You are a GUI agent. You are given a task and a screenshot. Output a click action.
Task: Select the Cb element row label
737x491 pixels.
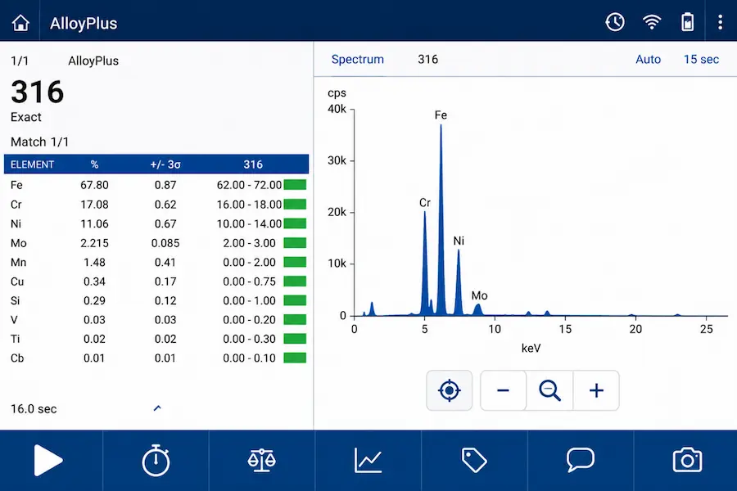click(17, 358)
